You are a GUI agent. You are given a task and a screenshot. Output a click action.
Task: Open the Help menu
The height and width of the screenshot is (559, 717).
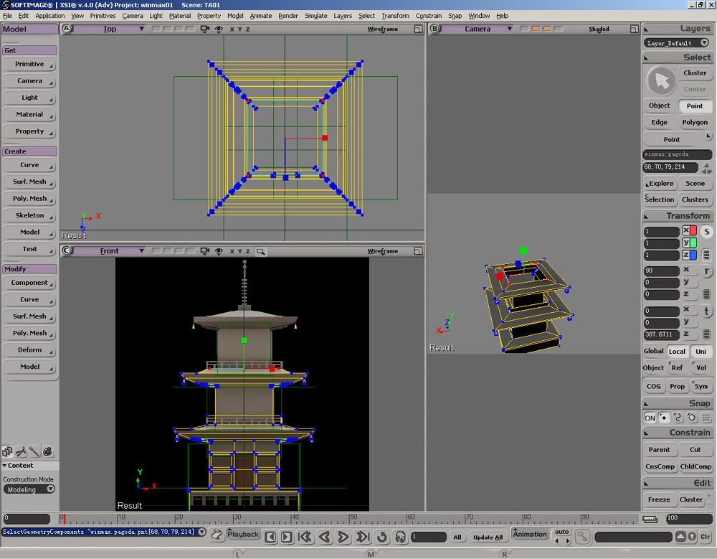click(502, 16)
